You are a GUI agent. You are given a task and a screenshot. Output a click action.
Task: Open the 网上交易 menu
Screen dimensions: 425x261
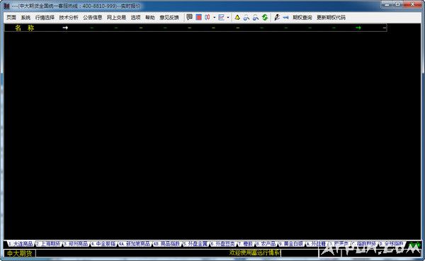tap(116, 17)
